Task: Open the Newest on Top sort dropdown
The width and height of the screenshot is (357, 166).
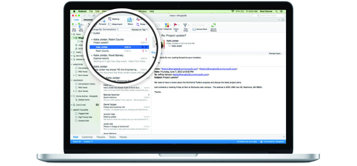Action: click(139, 29)
